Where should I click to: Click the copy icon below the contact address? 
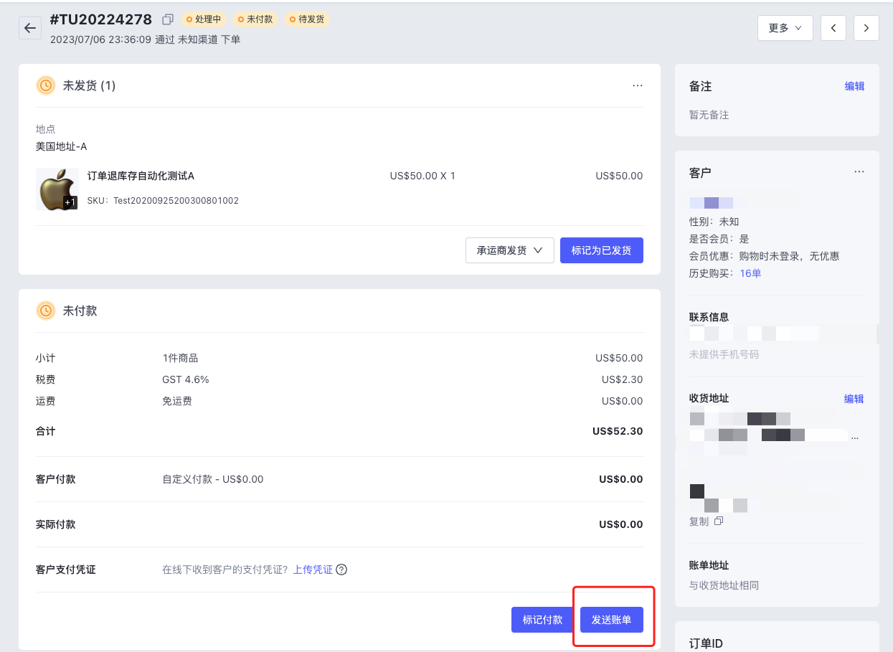click(717, 521)
